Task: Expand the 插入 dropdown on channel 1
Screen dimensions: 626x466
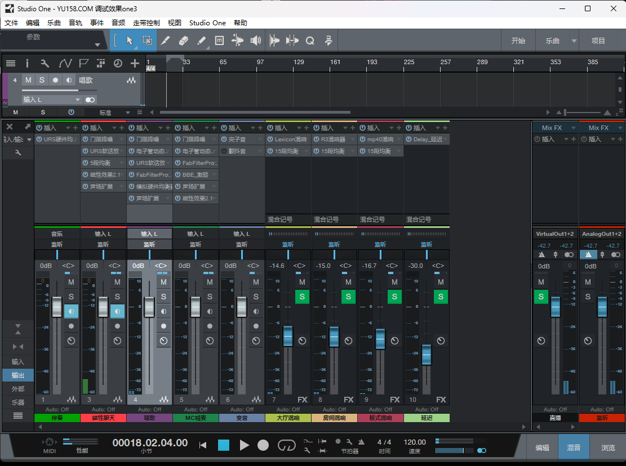Action: coord(68,128)
